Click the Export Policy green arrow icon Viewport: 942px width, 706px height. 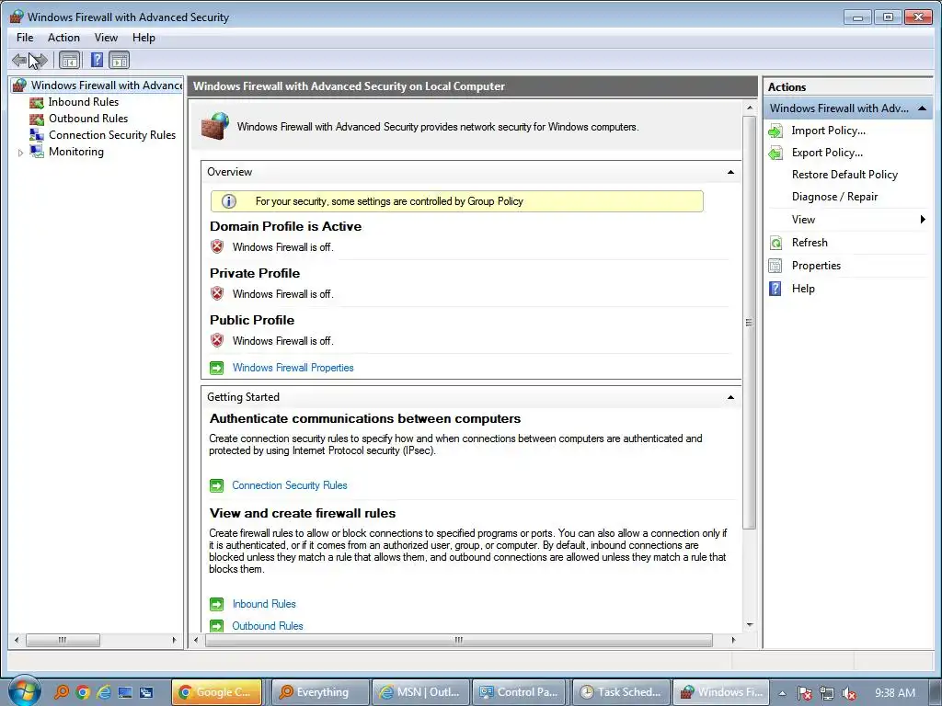pyautogui.click(x=775, y=154)
